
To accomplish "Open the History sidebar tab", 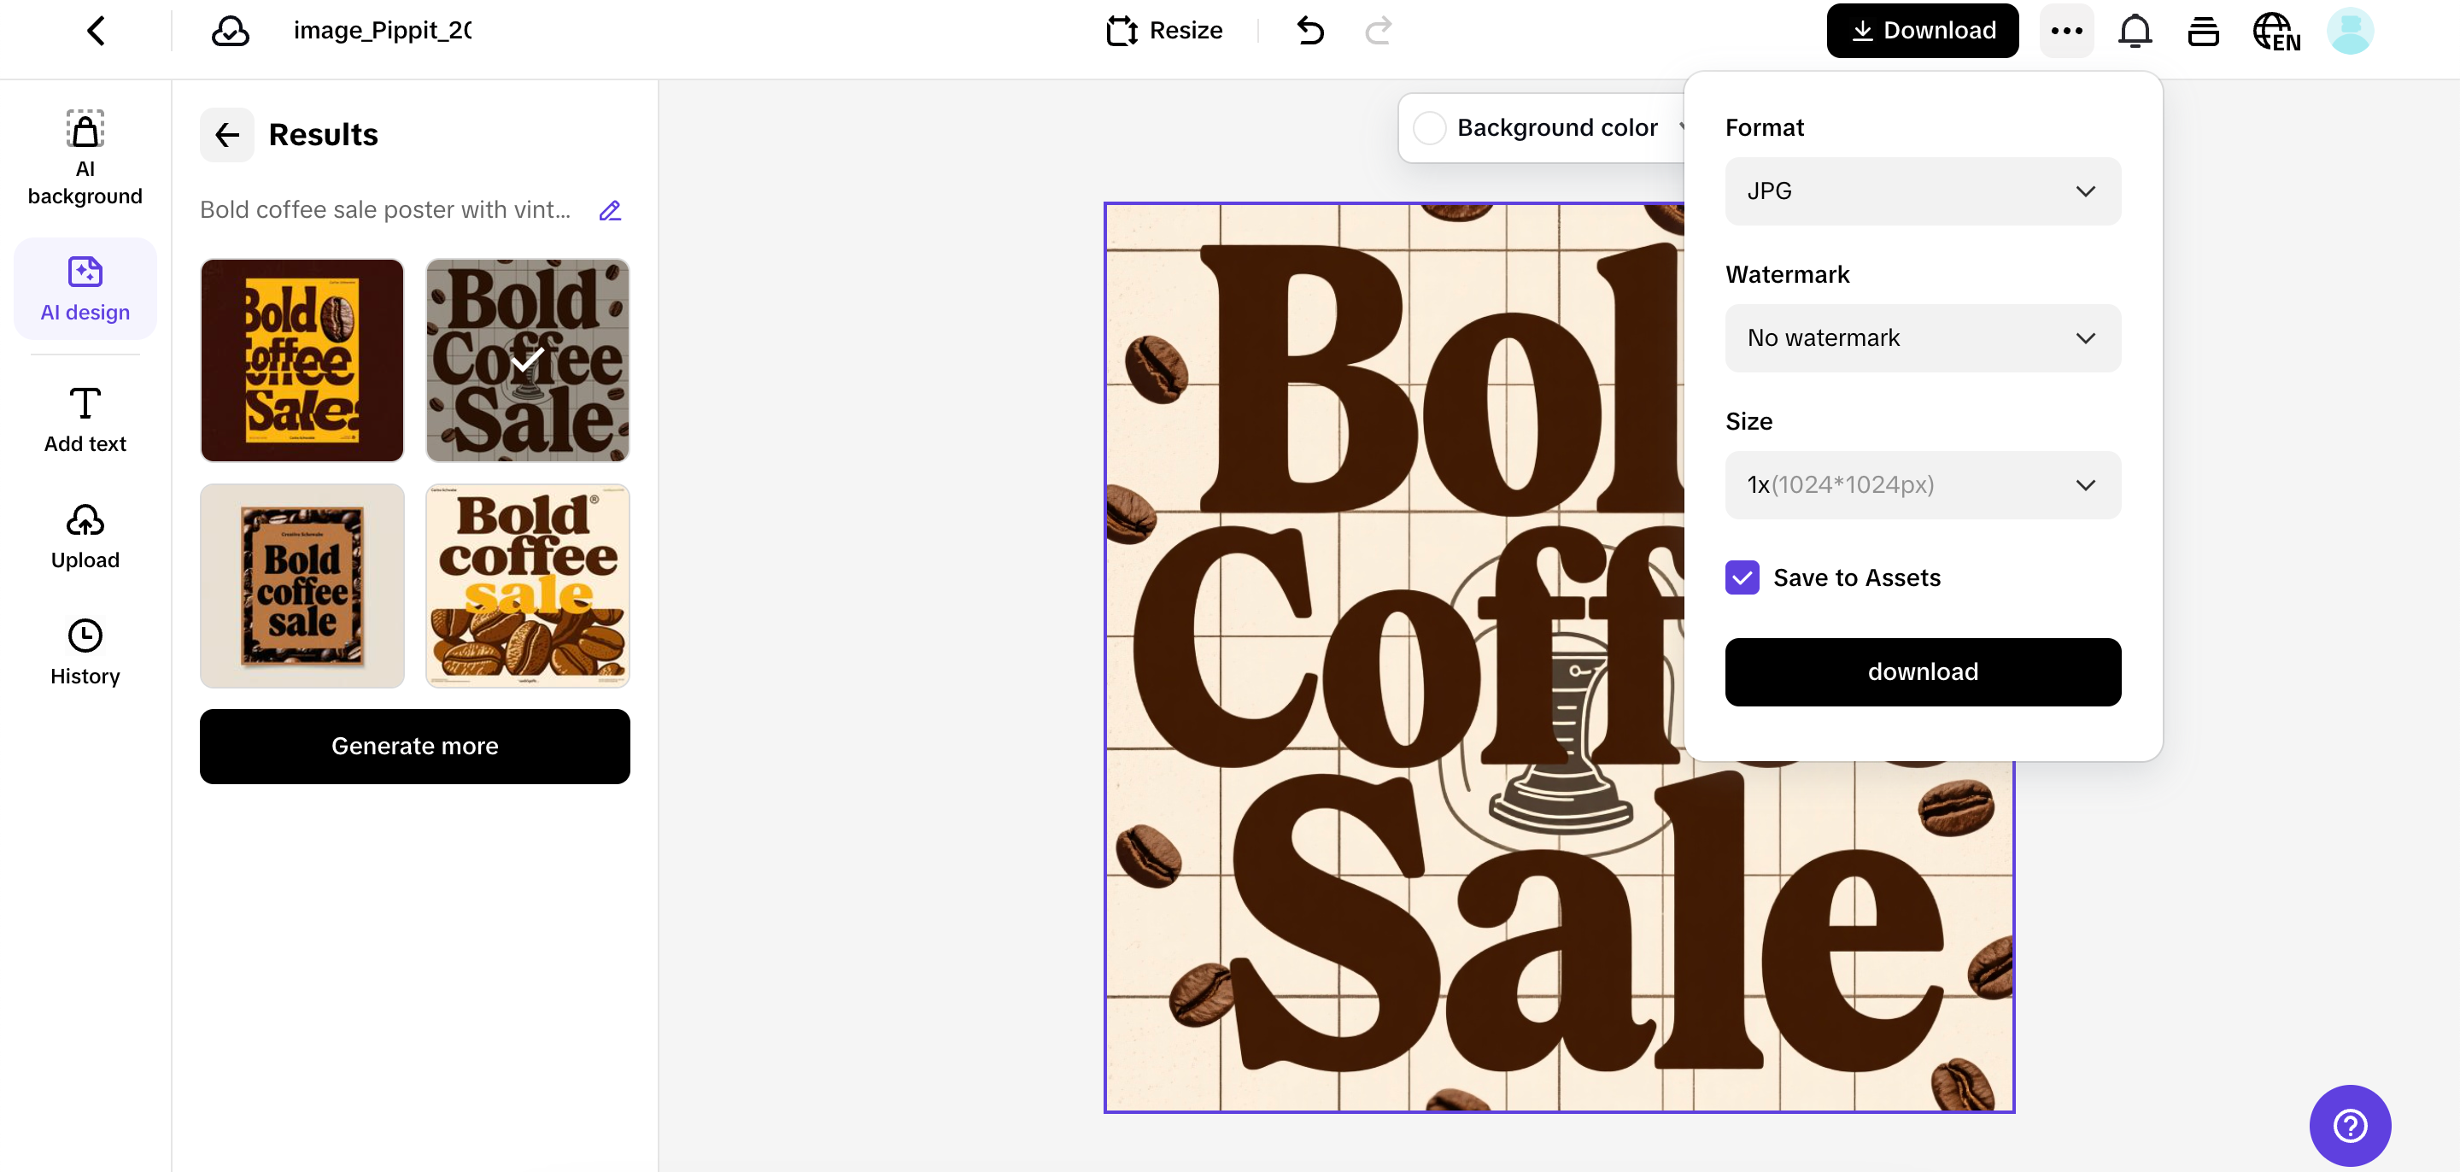I will [x=85, y=653].
